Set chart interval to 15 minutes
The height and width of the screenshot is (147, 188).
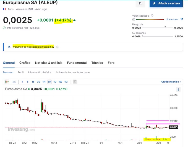point(33,82)
